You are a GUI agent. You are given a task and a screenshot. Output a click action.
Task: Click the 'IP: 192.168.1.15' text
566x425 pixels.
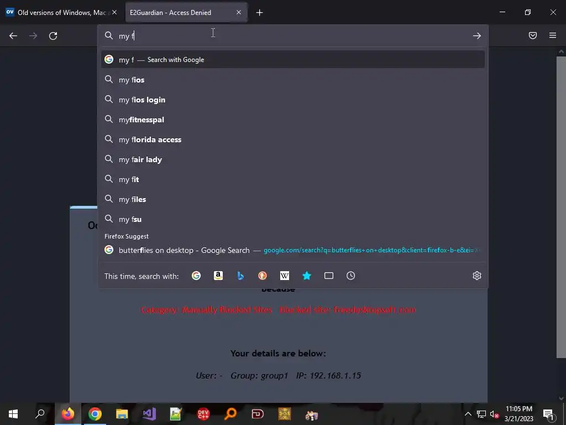328,376
